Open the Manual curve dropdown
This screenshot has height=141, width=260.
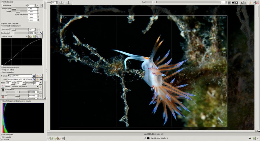click(x=15, y=36)
